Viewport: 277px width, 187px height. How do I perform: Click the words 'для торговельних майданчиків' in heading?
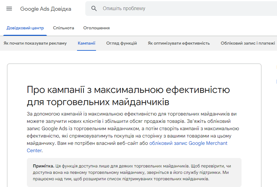(98, 101)
